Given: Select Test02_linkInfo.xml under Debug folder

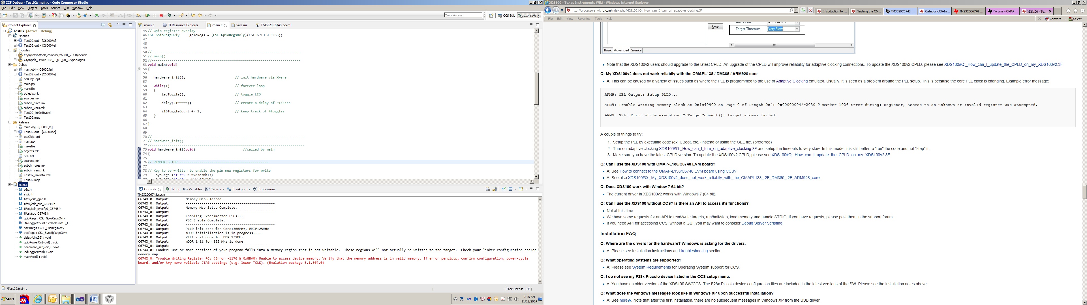Looking at the screenshot, I should (37, 113).
